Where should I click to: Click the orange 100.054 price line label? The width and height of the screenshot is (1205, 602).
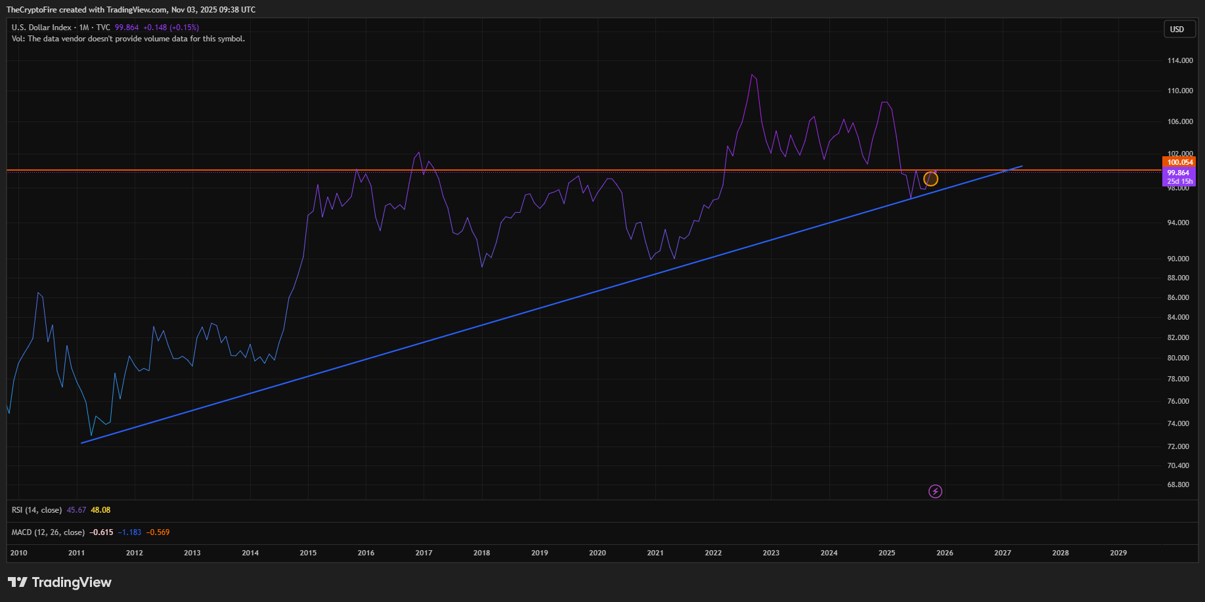[1179, 162]
